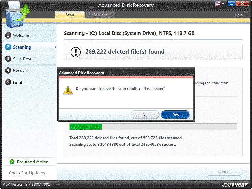The image size is (252, 189).
Task: Choose No in the save dialog
Action: [x=145, y=114]
